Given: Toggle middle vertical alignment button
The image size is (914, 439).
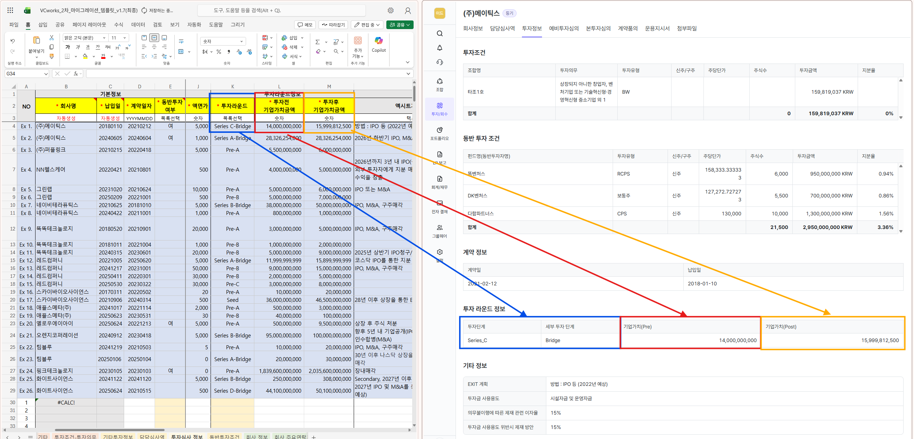Looking at the screenshot, I should click(x=154, y=38).
